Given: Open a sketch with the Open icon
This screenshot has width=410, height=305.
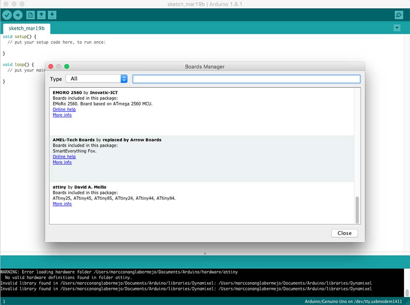Looking at the screenshot, I should pos(41,15).
